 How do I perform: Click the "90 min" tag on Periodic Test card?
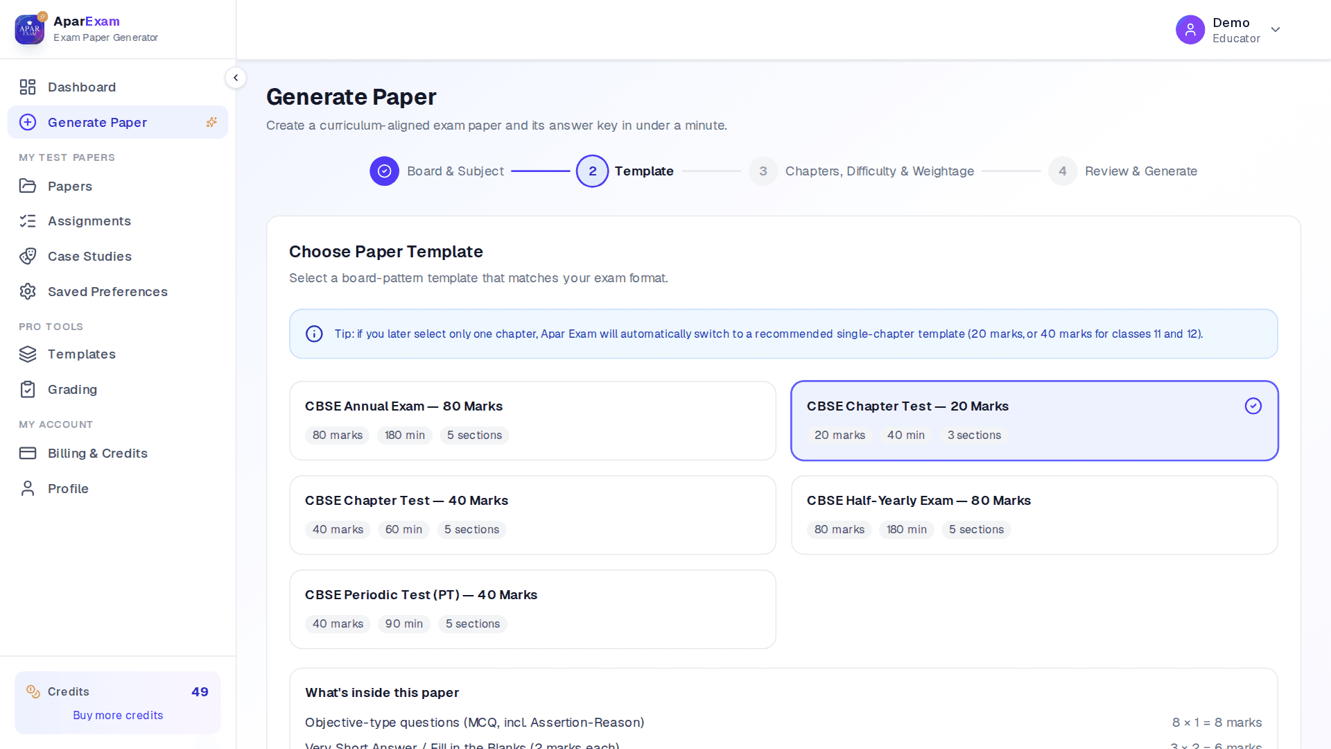pos(404,623)
